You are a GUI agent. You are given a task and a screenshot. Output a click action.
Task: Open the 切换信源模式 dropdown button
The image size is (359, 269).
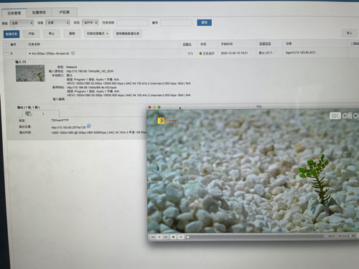pyautogui.click(x=97, y=34)
